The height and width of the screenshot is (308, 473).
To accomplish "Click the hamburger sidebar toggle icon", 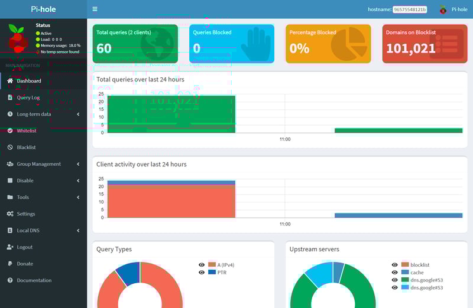I will [x=95, y=9].
